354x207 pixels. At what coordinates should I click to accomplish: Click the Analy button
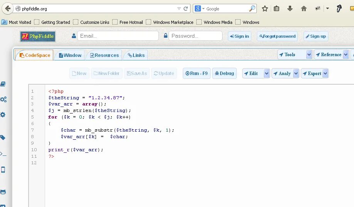(x=282, y=73)
